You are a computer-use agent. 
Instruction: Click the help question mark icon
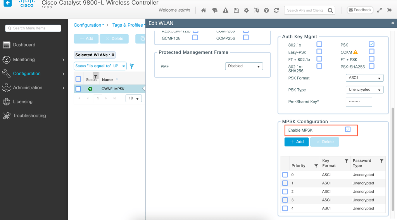click(267, 10)
